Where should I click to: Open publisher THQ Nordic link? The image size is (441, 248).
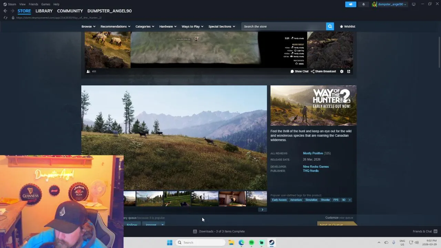(311, 171)
